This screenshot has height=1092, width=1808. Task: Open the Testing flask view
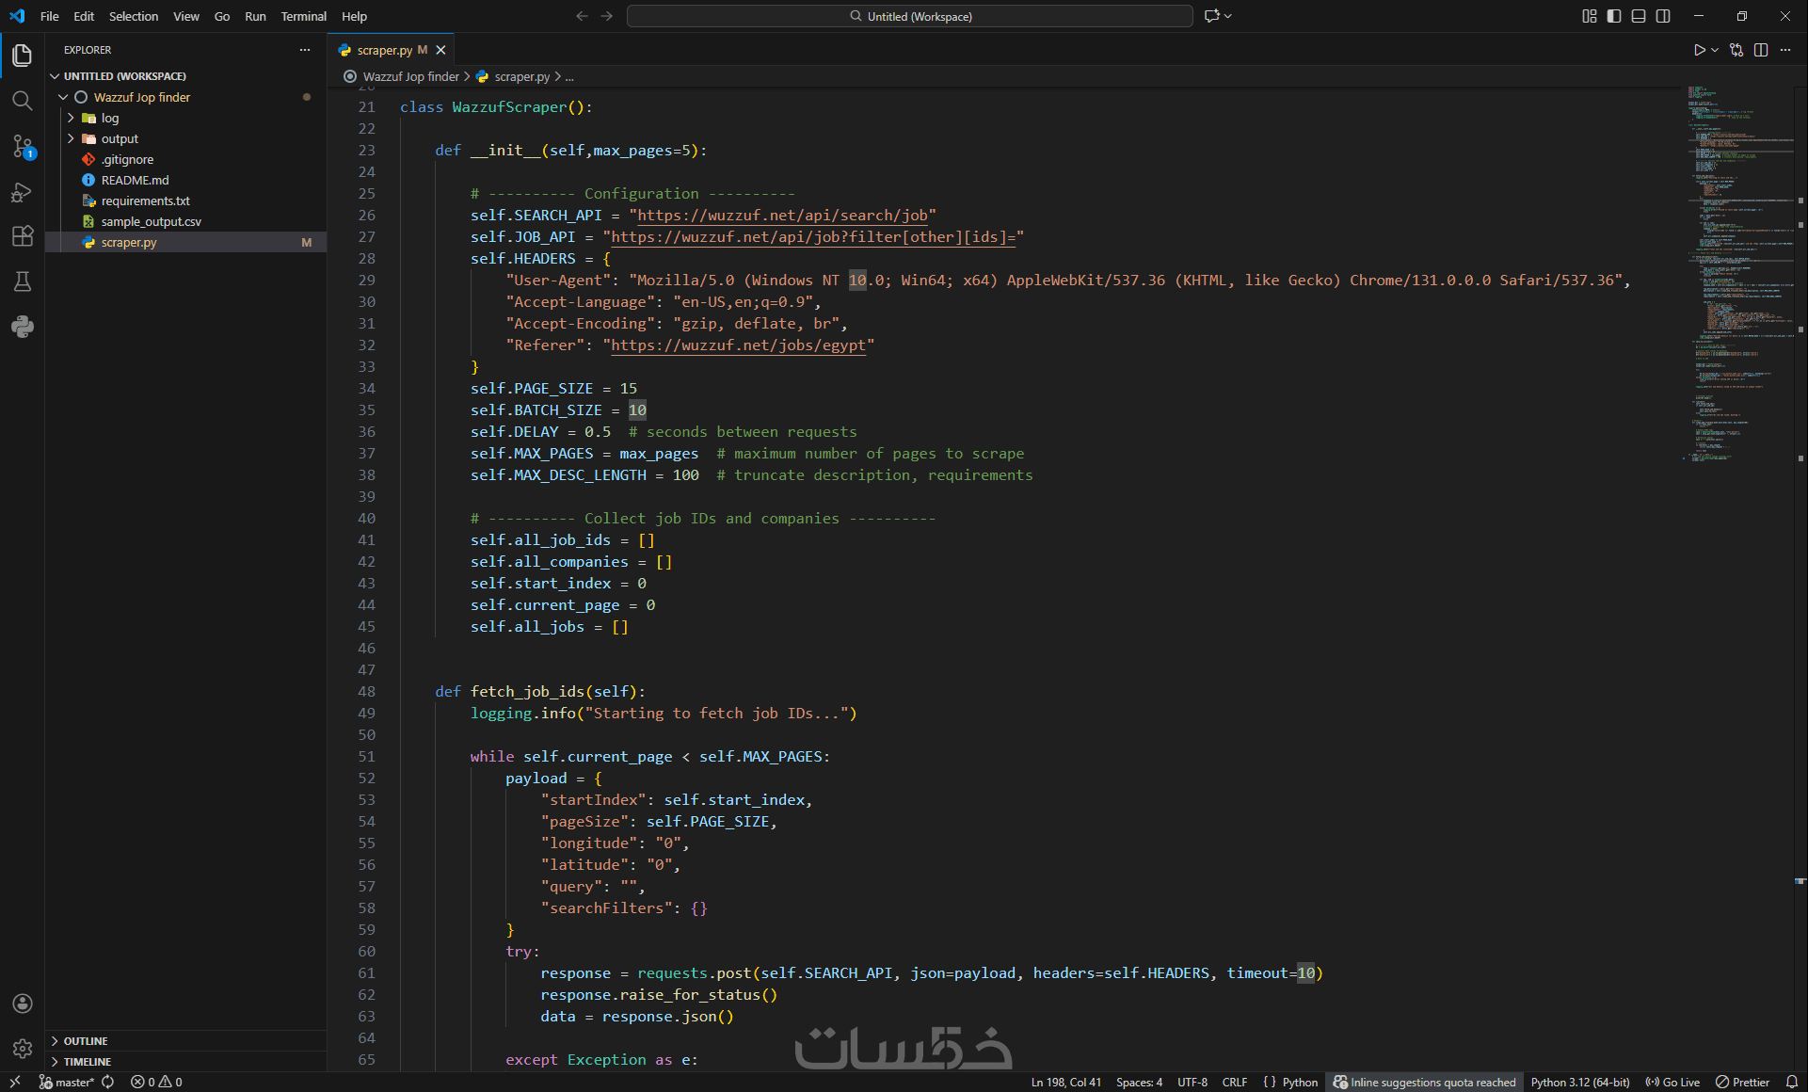(x=22, y=281)
